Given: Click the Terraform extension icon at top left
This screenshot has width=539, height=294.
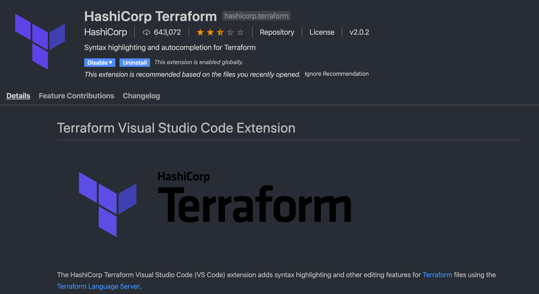Looking at the screenshot, I should tap(40, 42).
